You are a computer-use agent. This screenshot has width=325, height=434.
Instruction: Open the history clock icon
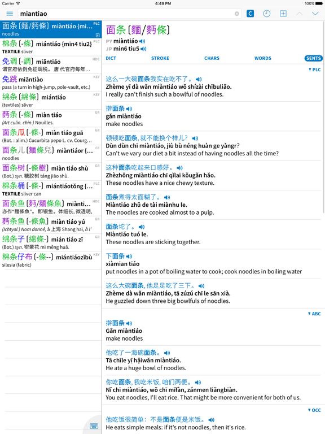(267, 14)
